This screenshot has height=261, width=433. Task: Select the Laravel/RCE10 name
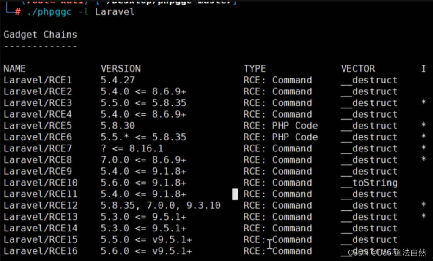pyautogui.click(x=41, y=183)
